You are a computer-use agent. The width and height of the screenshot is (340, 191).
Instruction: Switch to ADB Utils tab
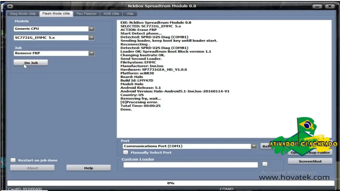(x=111, y=14)
